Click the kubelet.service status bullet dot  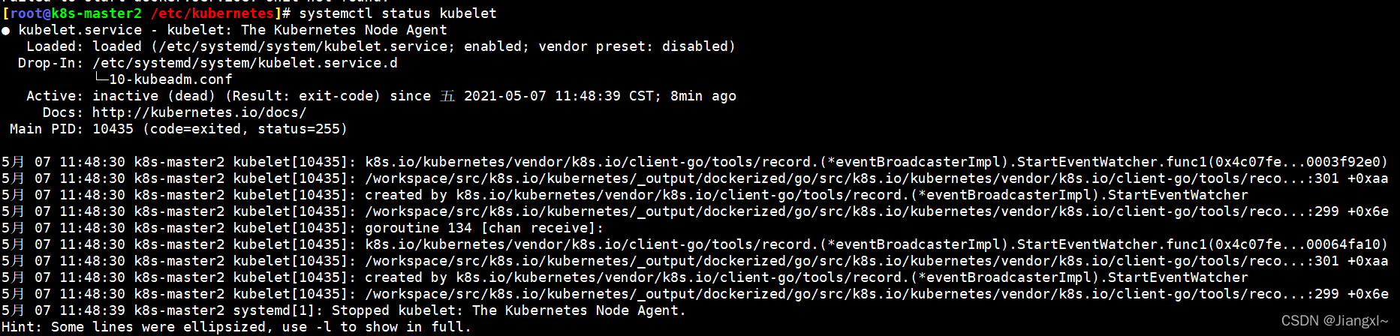(6, 31)
